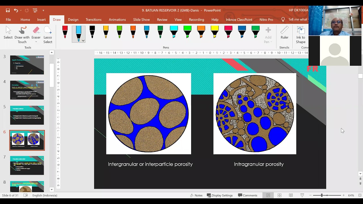The height and width of the screenshot is (204, 363).
Task: Open accessibility spell check icon in status bar
Action: (x=26, y=195)
